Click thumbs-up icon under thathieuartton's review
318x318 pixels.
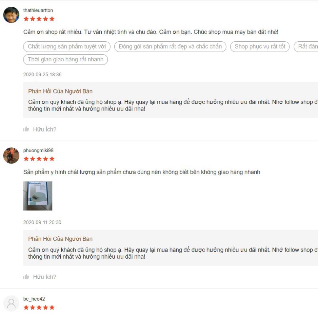tap(26, 129)
